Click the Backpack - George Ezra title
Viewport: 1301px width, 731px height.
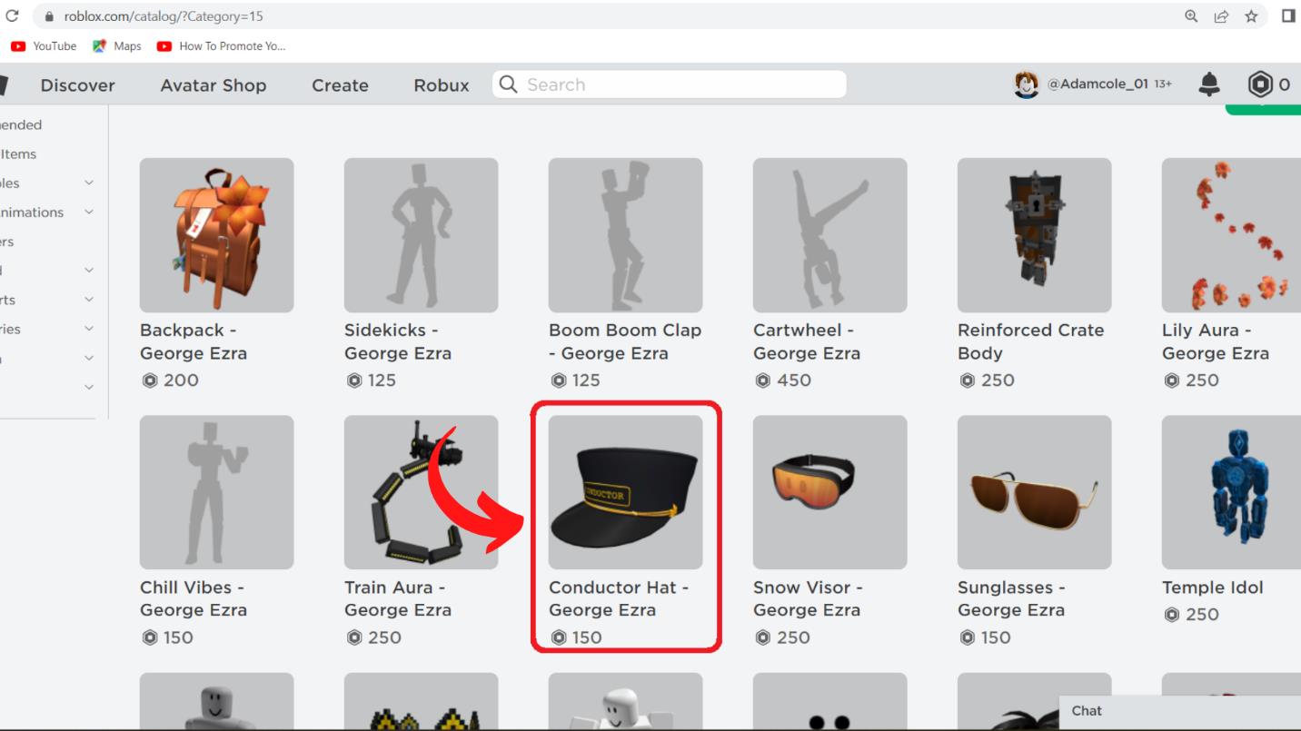[194, 341]
